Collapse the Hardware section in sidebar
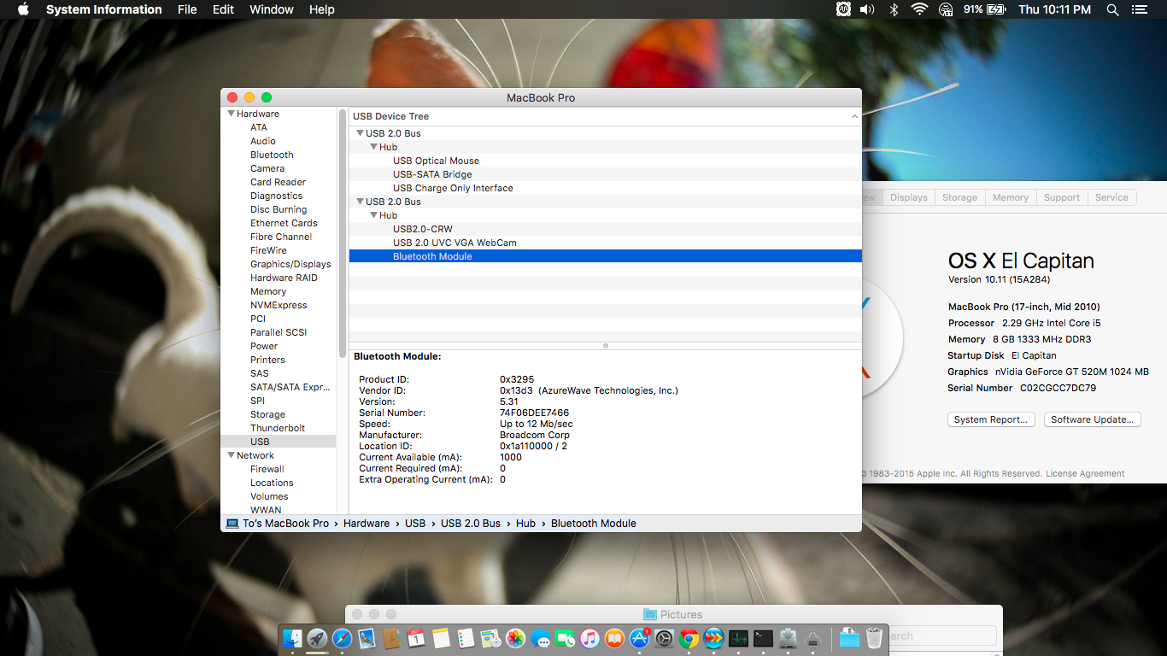The height and width of the screenshot is (656, 1167). pyautogui.click(x=231, y=114)
